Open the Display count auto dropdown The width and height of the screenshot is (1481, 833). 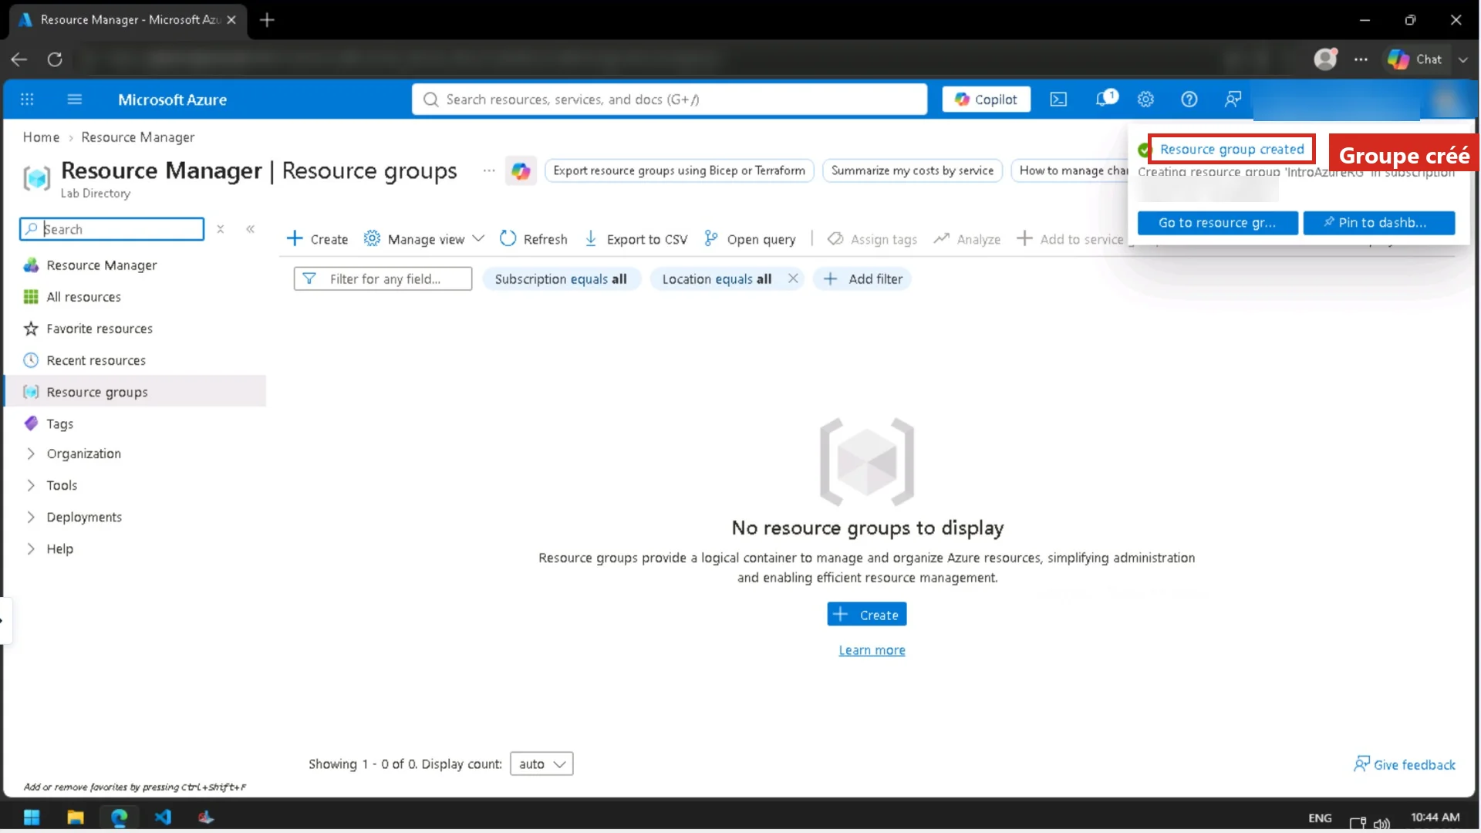coord(541,764)
